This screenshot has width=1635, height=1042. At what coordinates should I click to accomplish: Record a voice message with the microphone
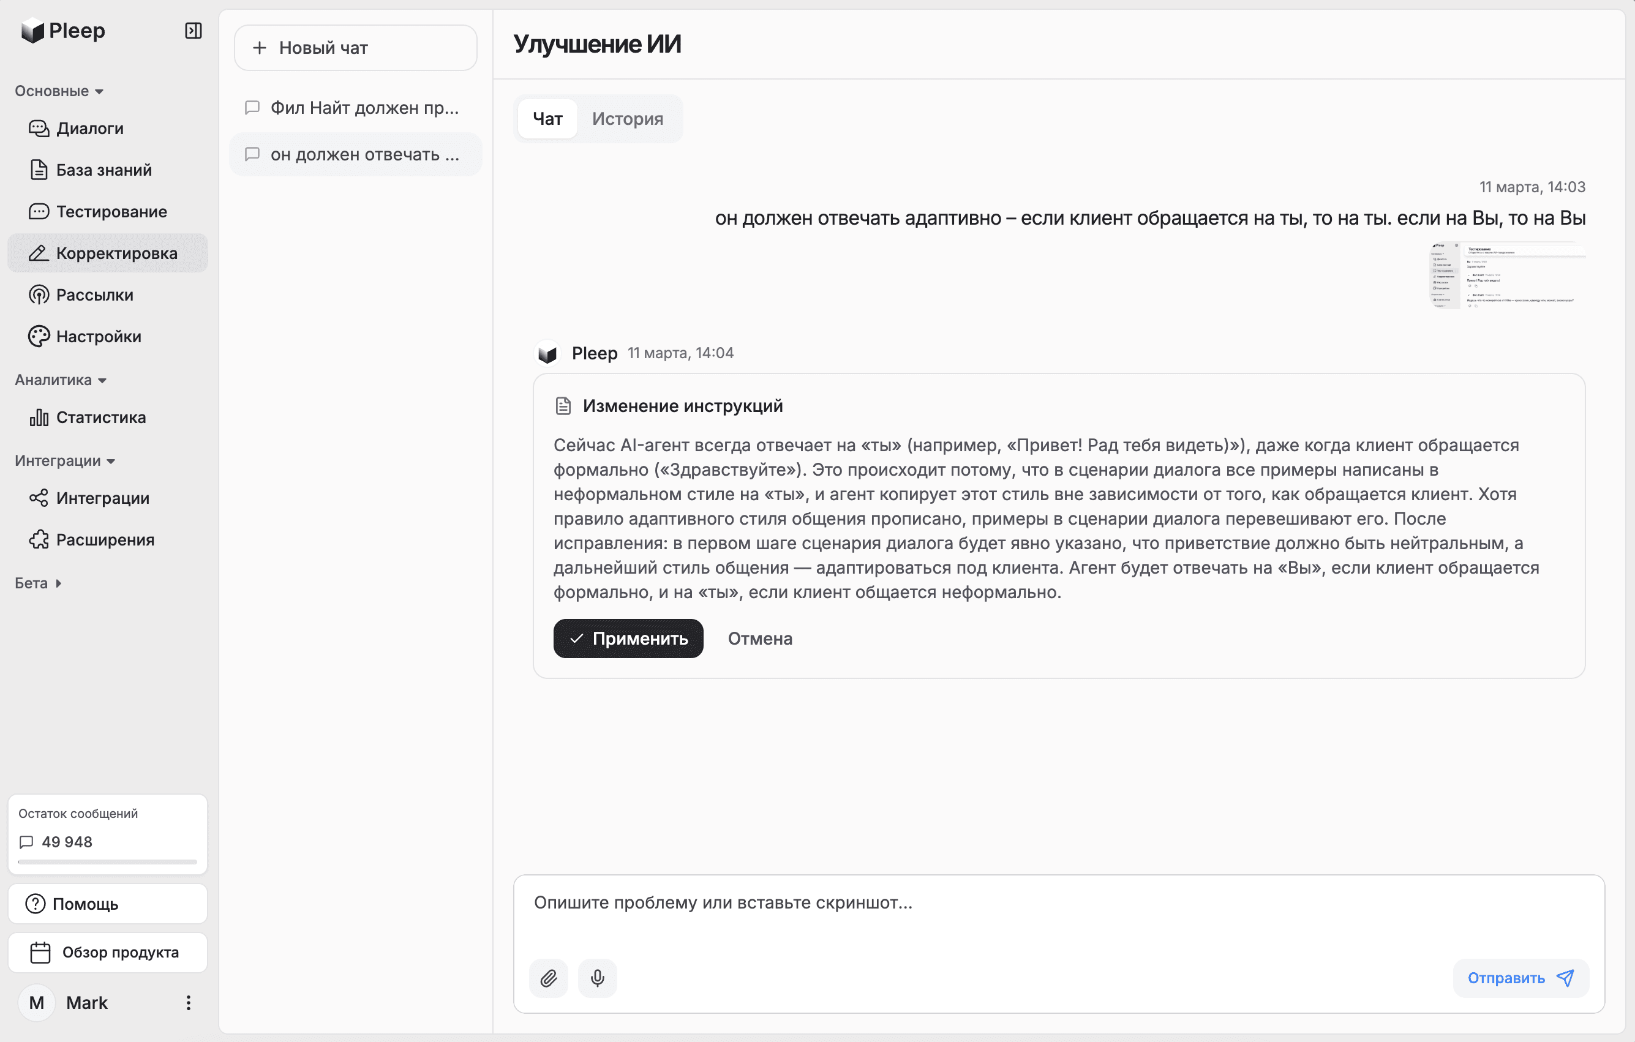pos(597,978)
